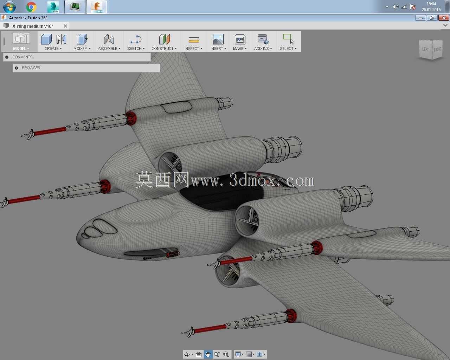Image resolution: width=450 pixels, height=360 pixels.
Task: Click the Box primitive icon in Create
Action: 46,39
